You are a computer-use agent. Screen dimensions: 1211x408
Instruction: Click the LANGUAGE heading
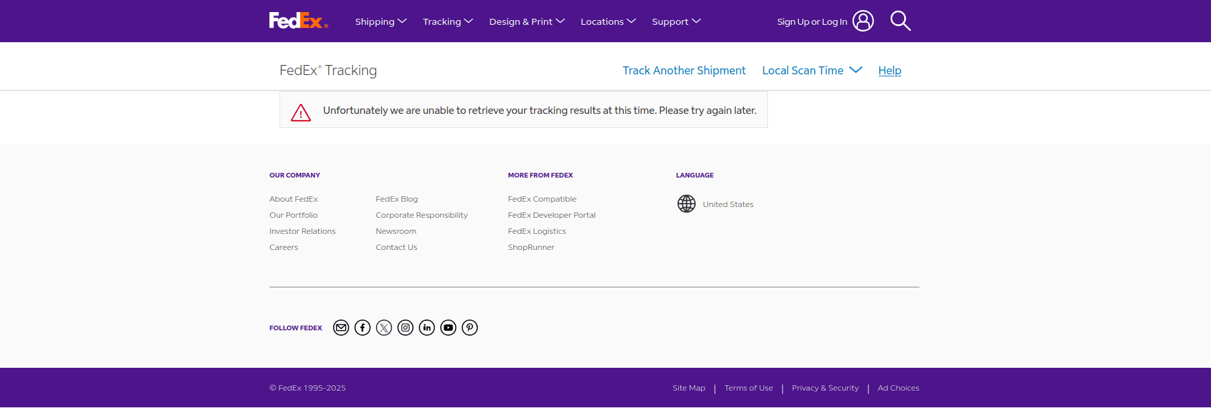[694, 175]
